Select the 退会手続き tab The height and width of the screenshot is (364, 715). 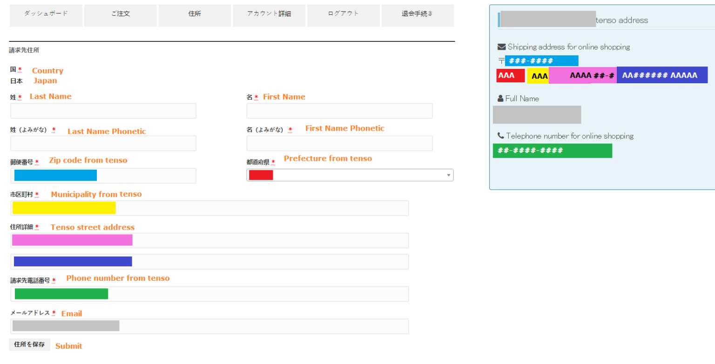tap(418, 14)
